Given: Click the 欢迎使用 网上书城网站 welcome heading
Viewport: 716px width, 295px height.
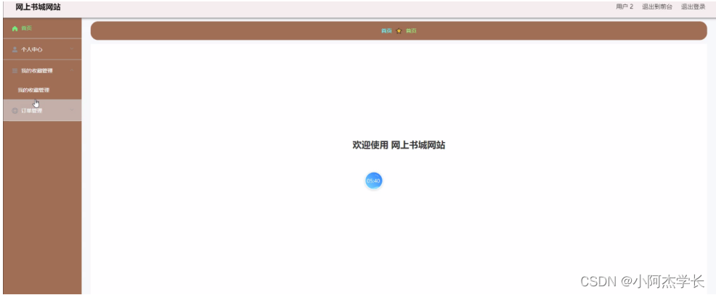Looking at the screenshot, I should click(398, 145).
